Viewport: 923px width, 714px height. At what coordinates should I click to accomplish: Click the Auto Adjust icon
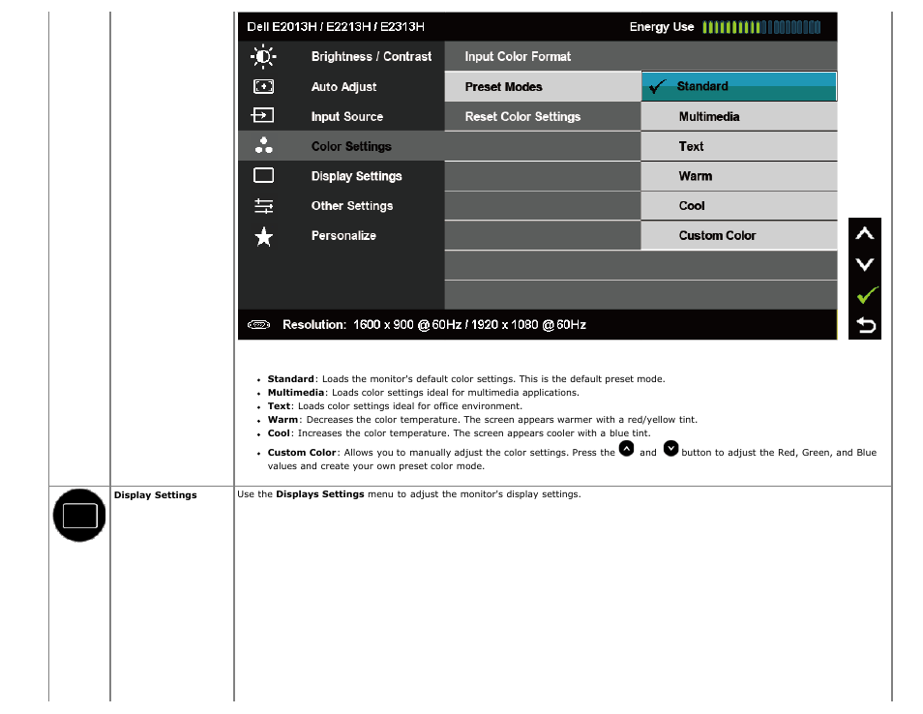tap(263, 87)
